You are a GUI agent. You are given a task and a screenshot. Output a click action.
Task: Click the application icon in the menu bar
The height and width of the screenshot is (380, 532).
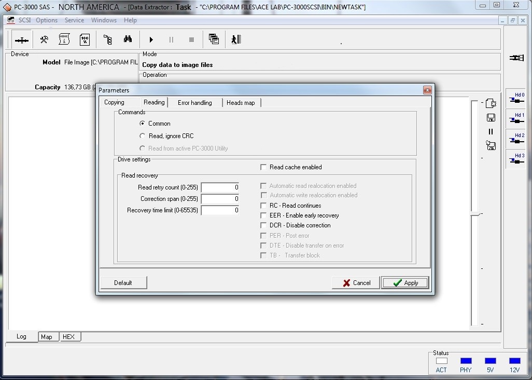click(11, 20)
